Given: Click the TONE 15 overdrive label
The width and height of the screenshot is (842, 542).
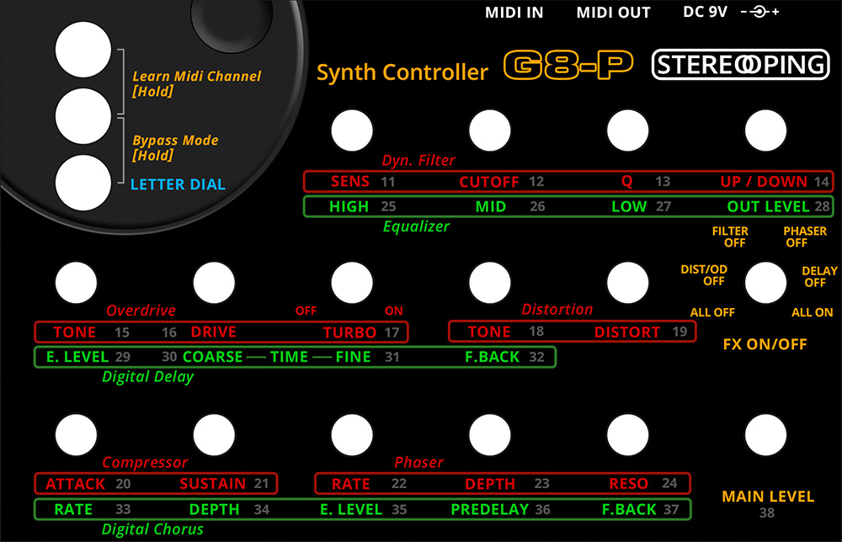Looking at the screenshot, I should pyautogui.click(x=91, y=332).
